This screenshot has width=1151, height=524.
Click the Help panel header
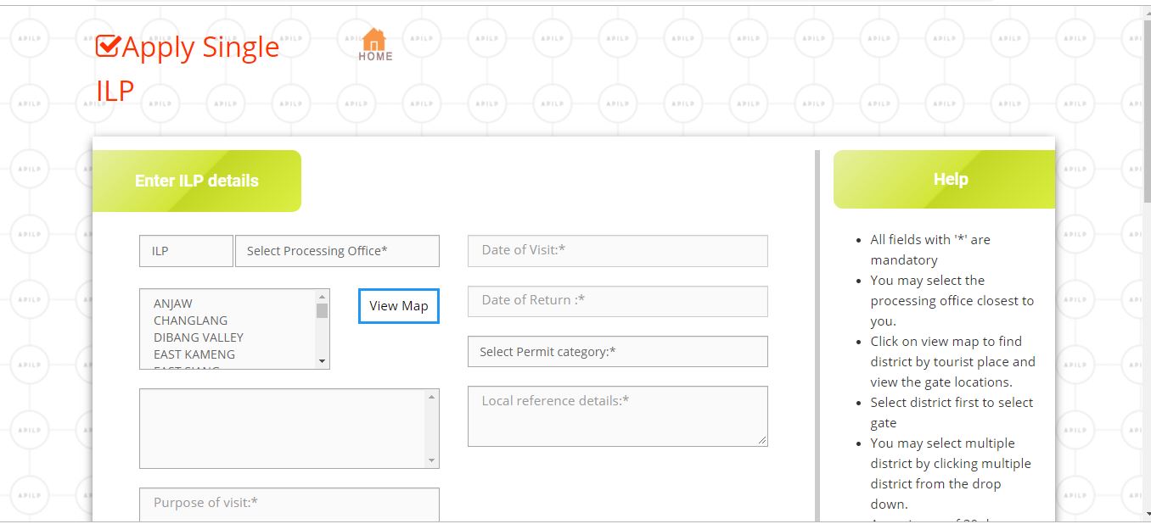[x=949, y=180]
